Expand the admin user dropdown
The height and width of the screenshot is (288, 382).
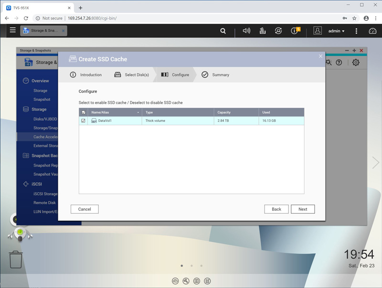[336, 31]
